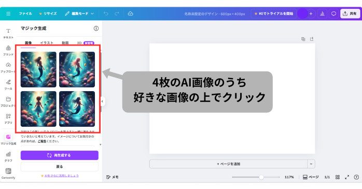
Task: Open the more options on the girl-in-dress image
Action: click(51, 96)
